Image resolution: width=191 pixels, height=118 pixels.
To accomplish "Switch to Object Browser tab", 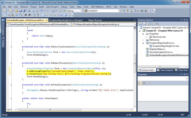I will coord(95,20).
